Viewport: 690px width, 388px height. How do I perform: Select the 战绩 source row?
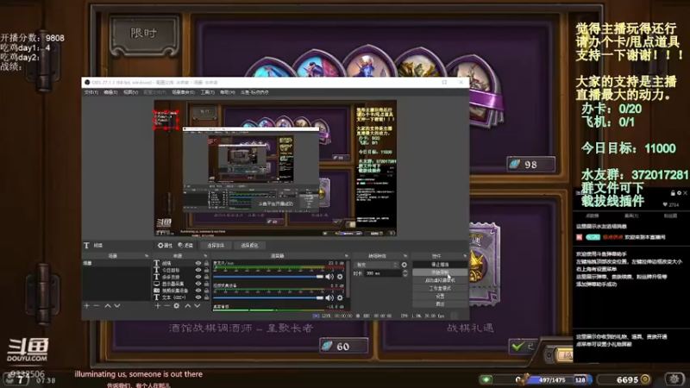click(181, 263)
